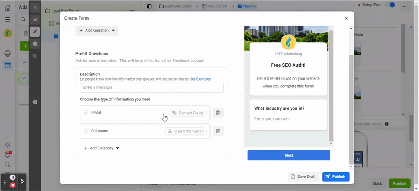The height and width of the screenshot is (191, 419).
Task: Click the LYFE account avatar in sidebar
Action: [8, 33]
